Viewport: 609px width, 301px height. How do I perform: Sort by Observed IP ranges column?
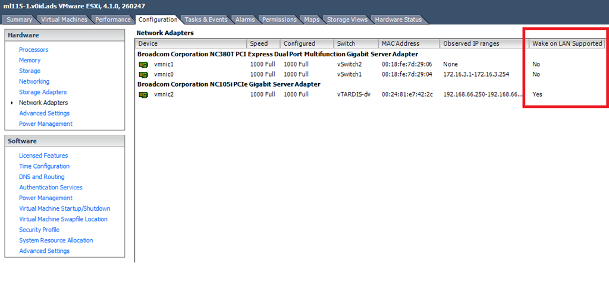(x=471, y=43)
